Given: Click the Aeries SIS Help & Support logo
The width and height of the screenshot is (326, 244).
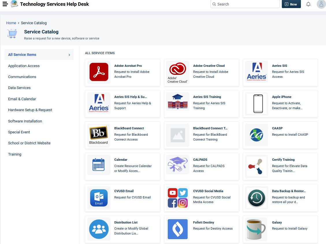Looking at the screenshot, I should point(99,103).
